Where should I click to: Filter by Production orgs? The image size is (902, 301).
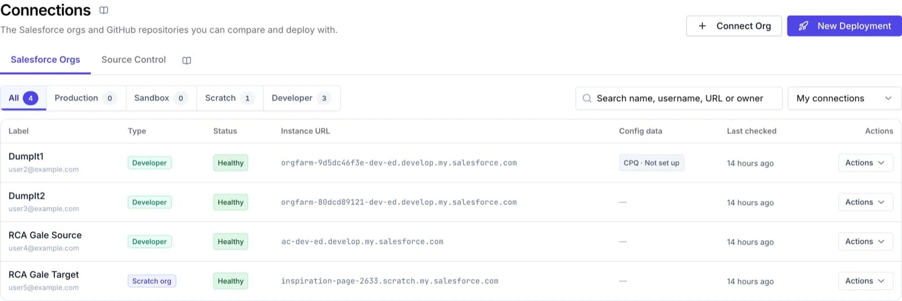[86, 98]
